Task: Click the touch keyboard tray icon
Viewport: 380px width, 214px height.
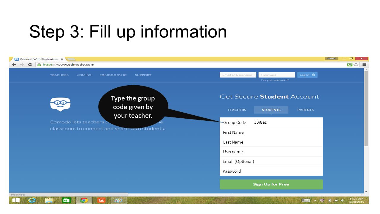Action: tap(306, 200)
